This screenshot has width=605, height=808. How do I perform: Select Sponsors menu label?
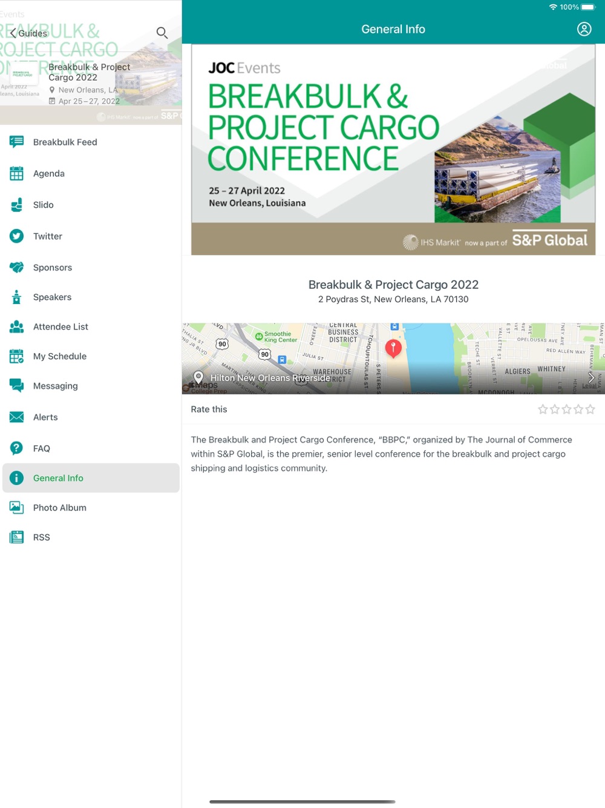52,267
